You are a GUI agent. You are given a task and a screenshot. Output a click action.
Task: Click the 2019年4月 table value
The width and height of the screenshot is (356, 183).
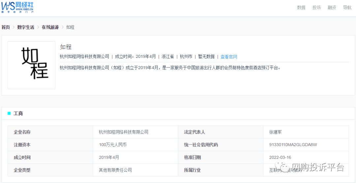click(109, 157)
